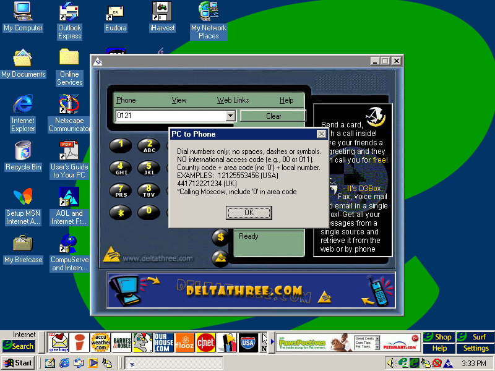
Task: Click the CNET icon in toolbar
Action: [x=206, y=341]
